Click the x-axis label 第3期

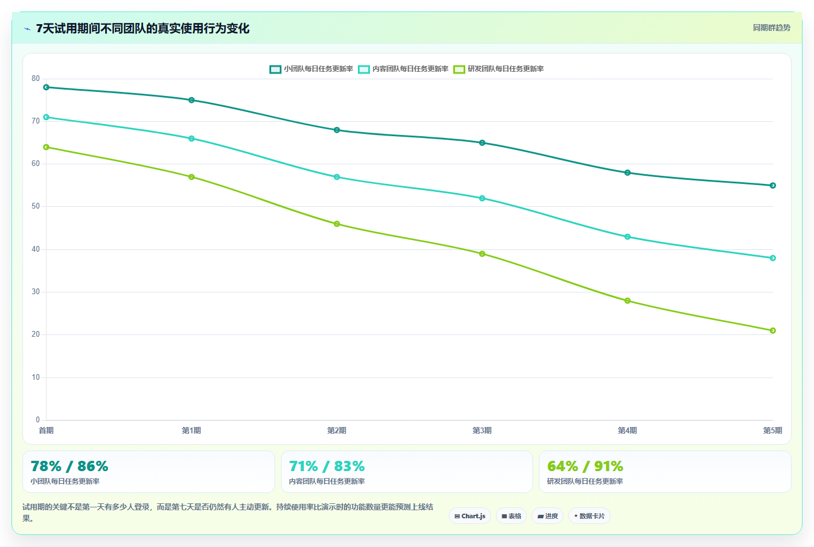tap(482, 430)
